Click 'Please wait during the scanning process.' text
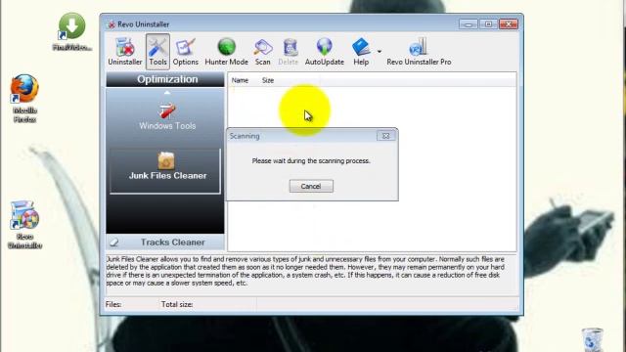626x352 pixels. coord(311,160)
